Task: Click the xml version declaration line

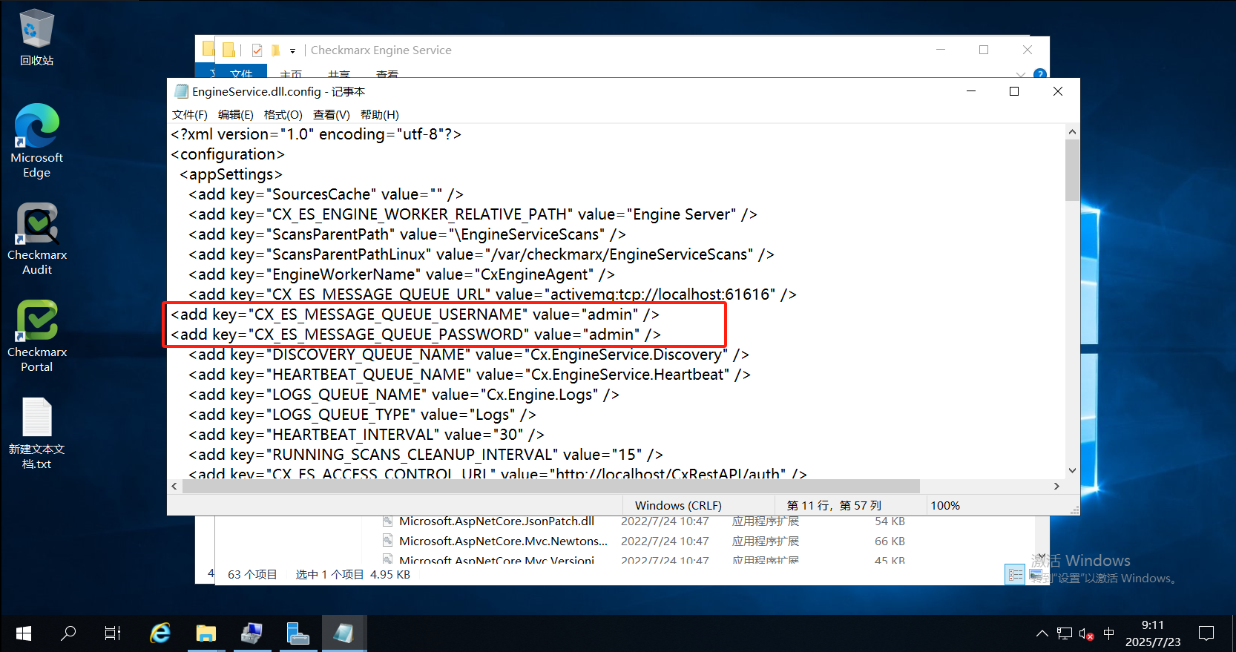Action: (316, 134)
